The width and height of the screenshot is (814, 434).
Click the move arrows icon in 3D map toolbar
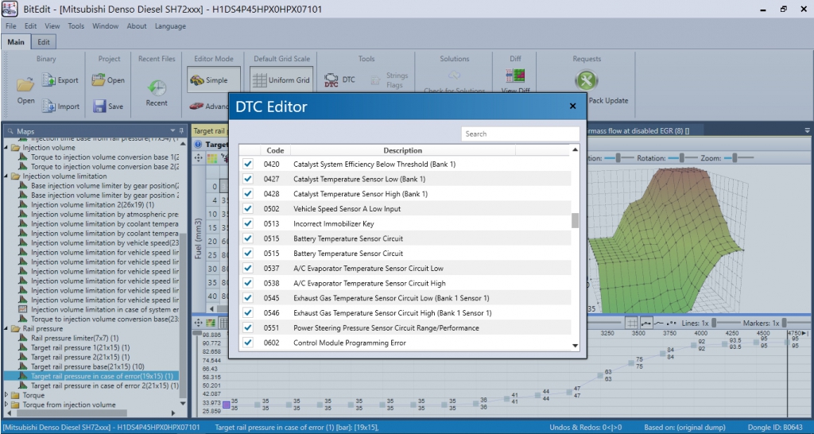tap(198, 158)
